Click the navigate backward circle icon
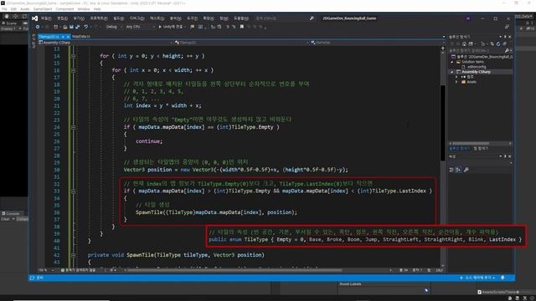The height and width of the screenshot is (301, 536). [x=38, y=27]
